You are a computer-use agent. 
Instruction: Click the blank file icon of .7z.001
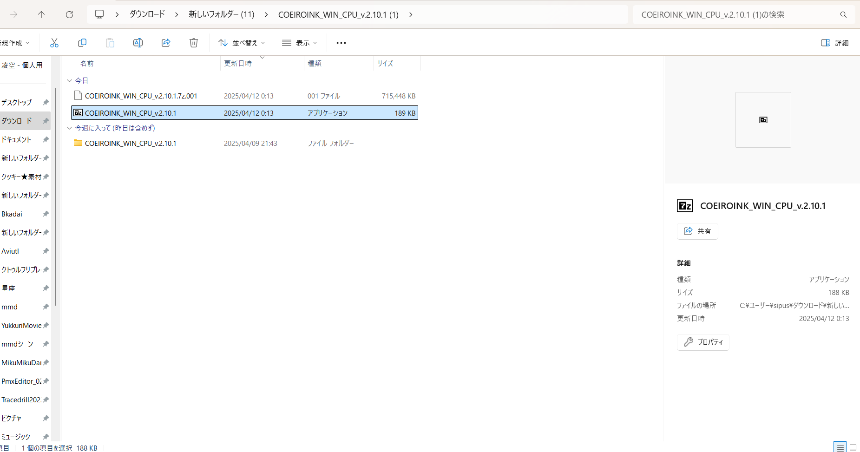(x=78, y=96)
